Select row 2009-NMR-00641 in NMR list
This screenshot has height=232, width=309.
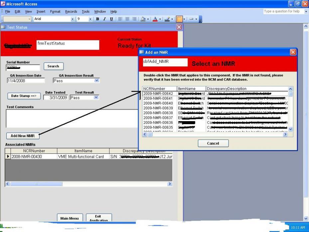click(x=215, y=98)
